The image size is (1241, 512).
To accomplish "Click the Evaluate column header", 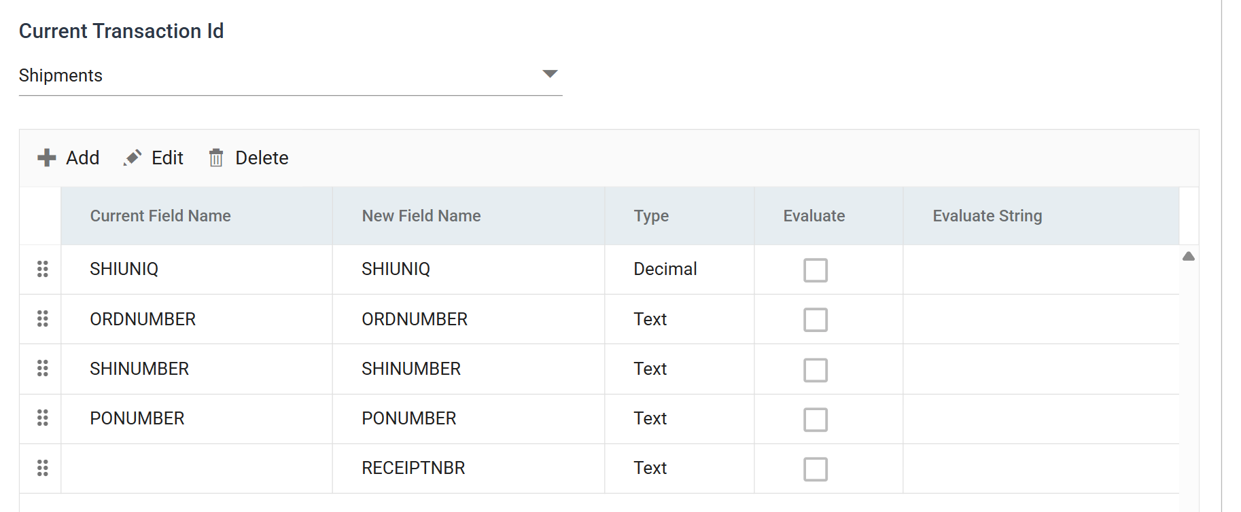I will [x=828, y=216].
